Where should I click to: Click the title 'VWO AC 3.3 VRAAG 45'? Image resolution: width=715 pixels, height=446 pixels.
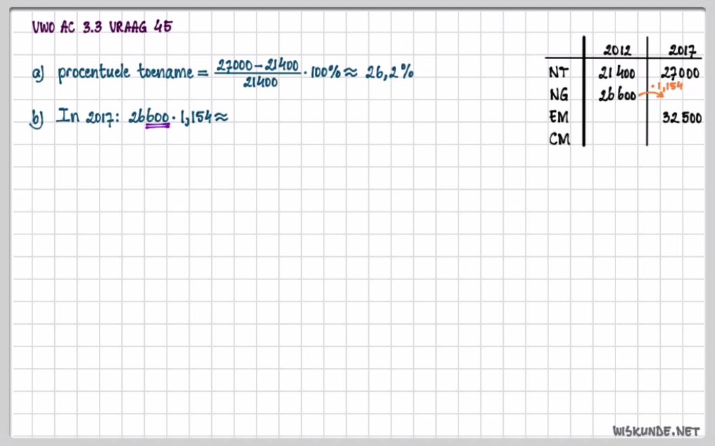(x=102, y=27)
